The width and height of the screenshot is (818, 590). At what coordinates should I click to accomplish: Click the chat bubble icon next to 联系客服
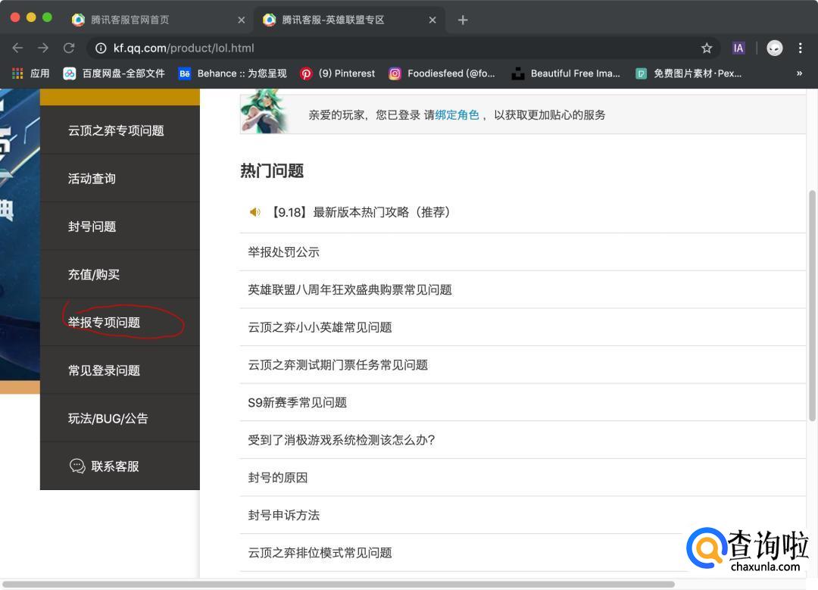click(x=77, y=466)
